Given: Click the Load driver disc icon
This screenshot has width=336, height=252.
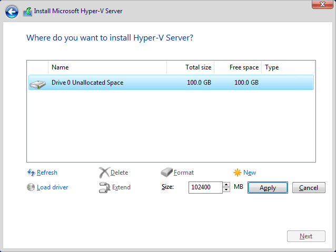Looking at the screenshot, I should (x=31, y=187).
